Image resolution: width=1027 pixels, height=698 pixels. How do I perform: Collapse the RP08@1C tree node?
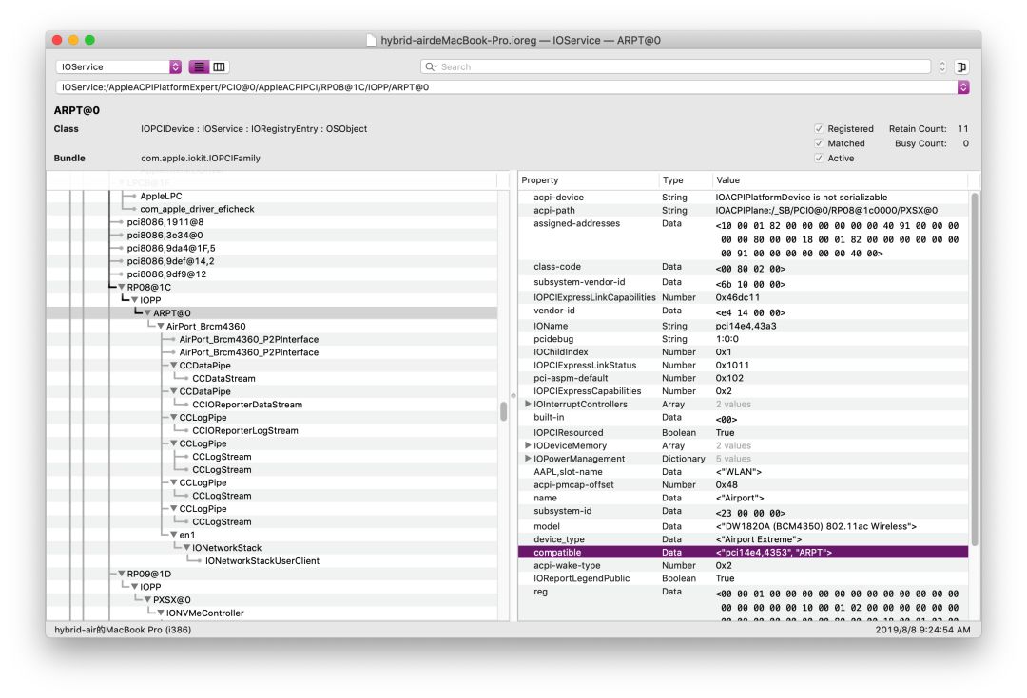click(121, 287)
